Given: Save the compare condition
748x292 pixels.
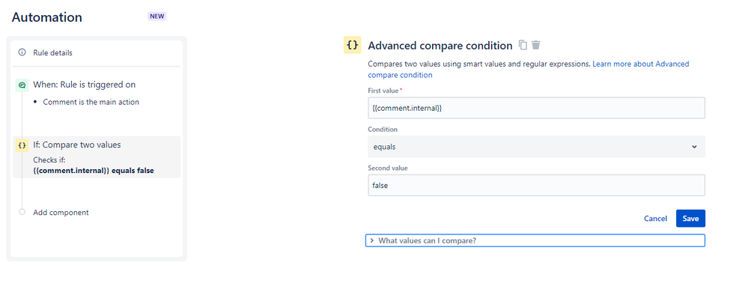Looking at the screenshot, I should (690, 219).
